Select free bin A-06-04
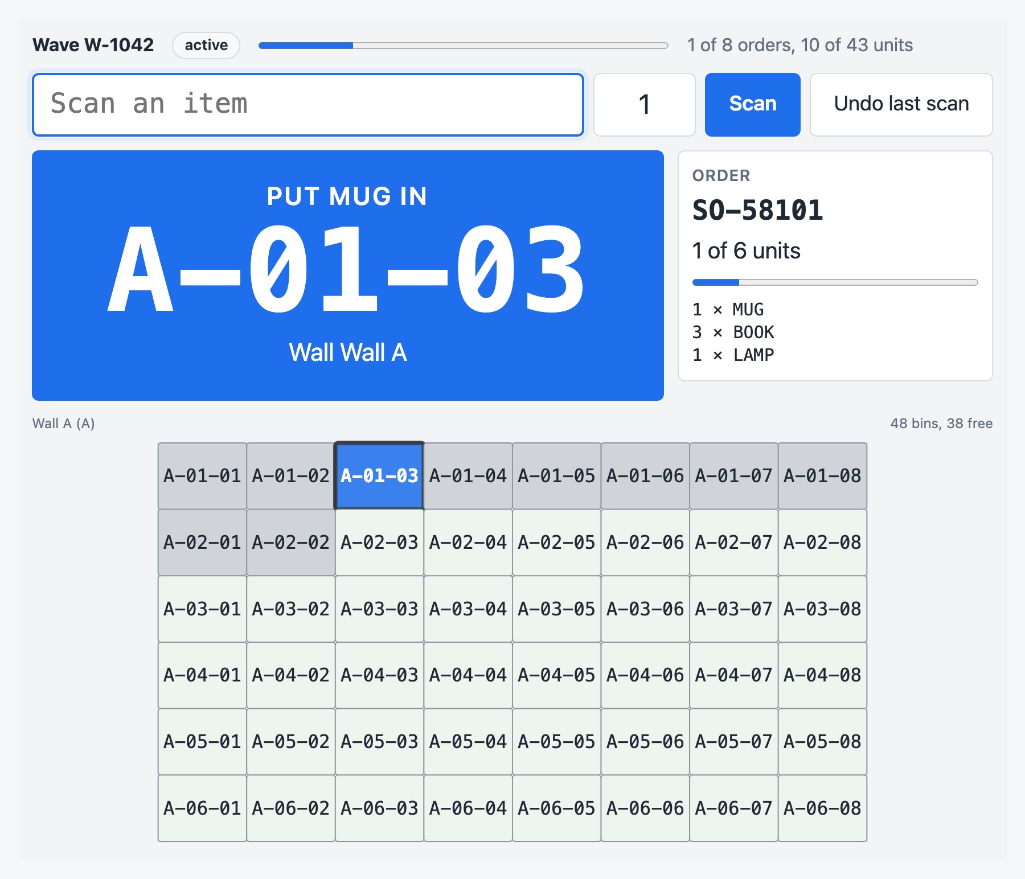The image size is (1025, 879). coord(468,808)
